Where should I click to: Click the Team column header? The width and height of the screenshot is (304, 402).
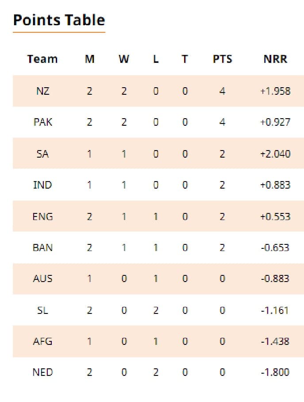tap(42, 59)
